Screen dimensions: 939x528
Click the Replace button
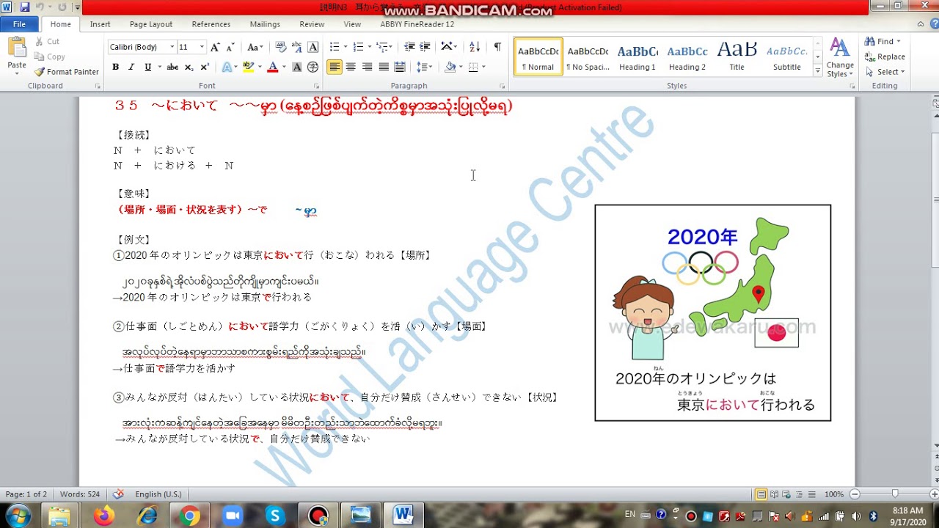coord(885,56)
